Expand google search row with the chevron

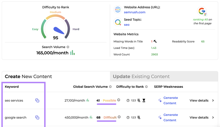click(213, 117)
